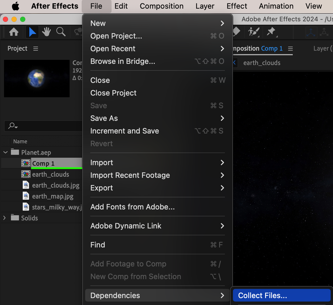This screenshot has height=305, width=333.
Task: Click the Solids folder icon
Action: point(15,218)
